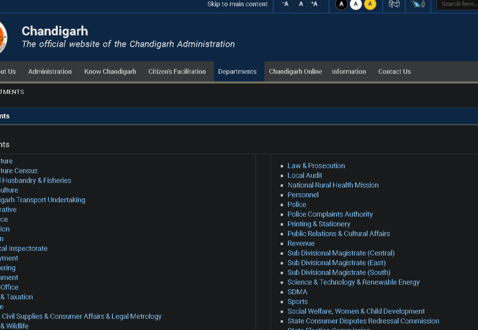Open Public Relations & Cultural Affairs link
Image resolution: width=478 pixels, height=330 pixels.
[338, 234]
